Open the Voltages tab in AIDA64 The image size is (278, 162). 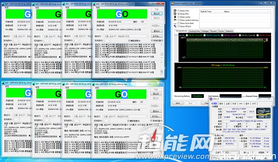pos(205,31)
